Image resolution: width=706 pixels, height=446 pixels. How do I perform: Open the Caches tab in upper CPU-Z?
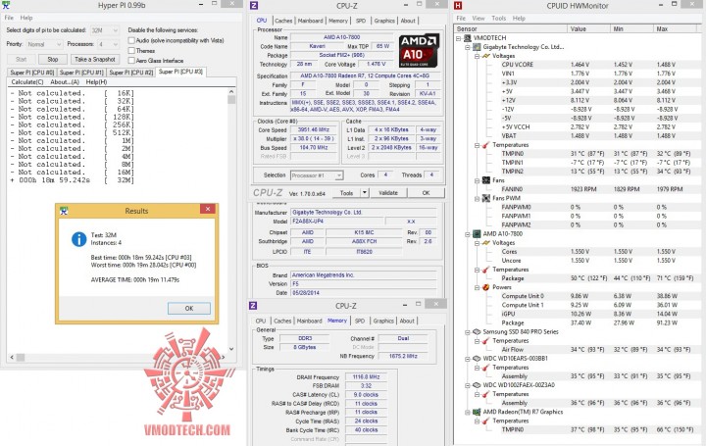[283, 21]
